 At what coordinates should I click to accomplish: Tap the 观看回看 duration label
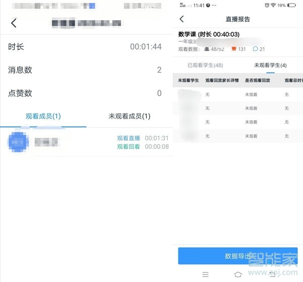[x=128, y=147]
